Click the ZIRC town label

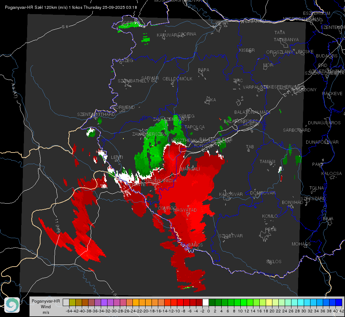[x=238, y=81]
